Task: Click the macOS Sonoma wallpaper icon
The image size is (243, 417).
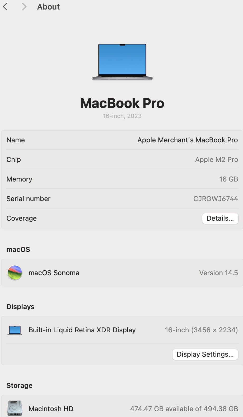Action: click(15, 273)
